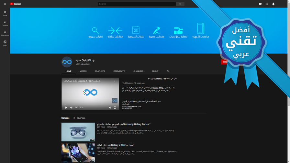Screen dimensions: 290x163
Task: Open create video camera icon
Action: (x=260, y=4)
